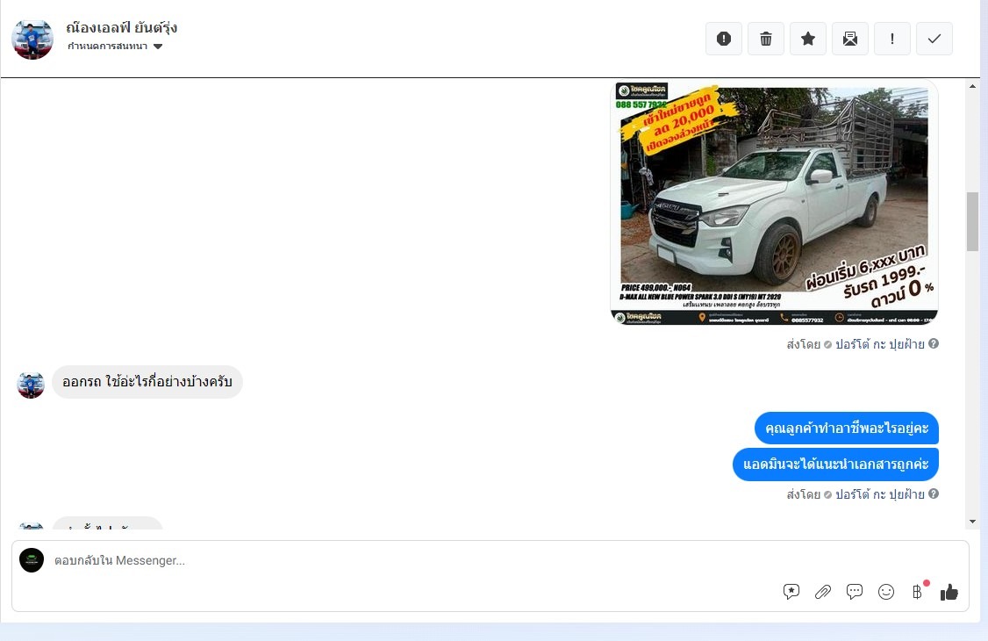This screenshot has width=988, height=641.
Task: Open the emoji picker smiley icon
Action: (x=886, y=591)
